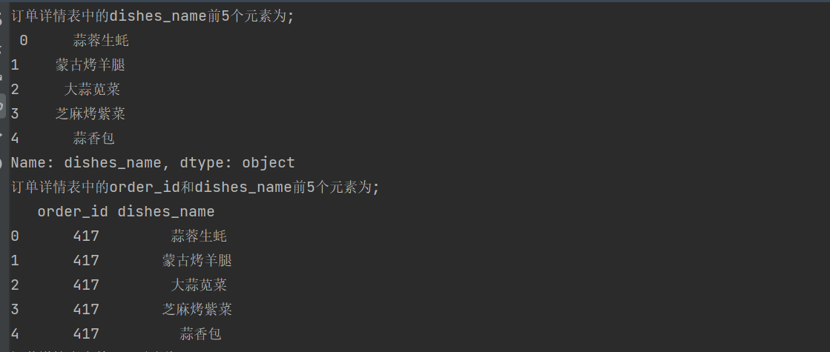830x352 pixels.
Task: Click 芝麻烤紫菜 in the first output list
Action: click(x=90, y=114)
